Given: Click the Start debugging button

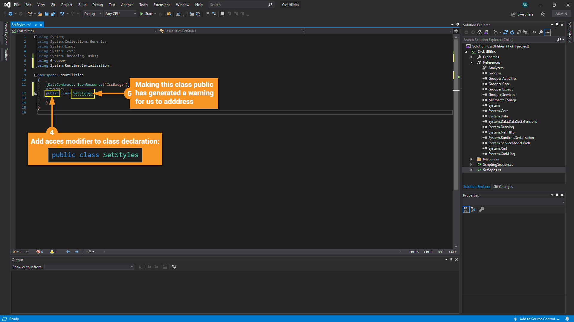Looking at the screenshot, I should click(x=146, y=14).
